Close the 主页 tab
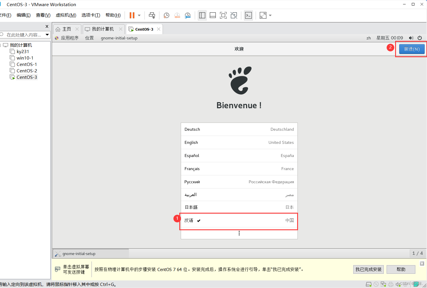 77,29
